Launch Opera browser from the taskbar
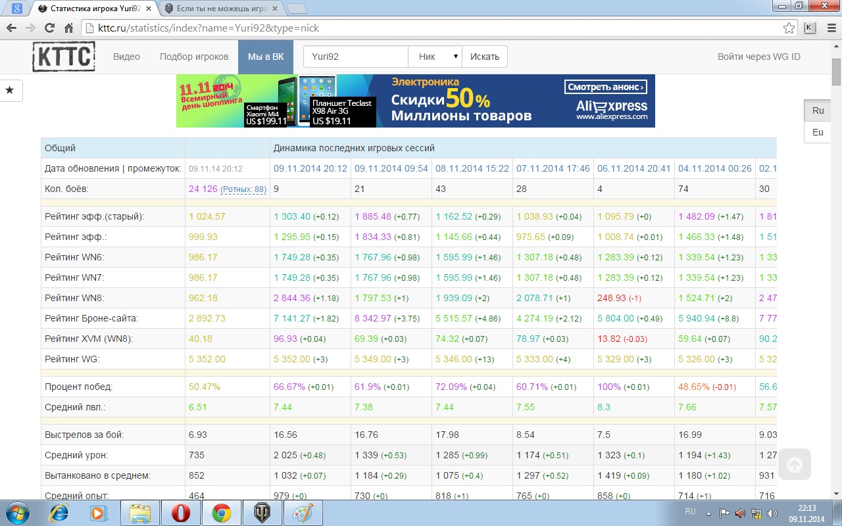 click(181, 513)
